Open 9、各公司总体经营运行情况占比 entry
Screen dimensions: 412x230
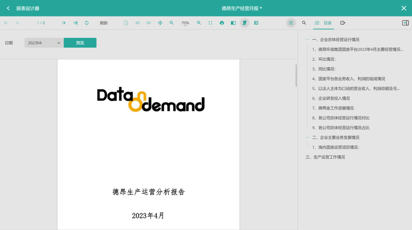click(341, 128)
